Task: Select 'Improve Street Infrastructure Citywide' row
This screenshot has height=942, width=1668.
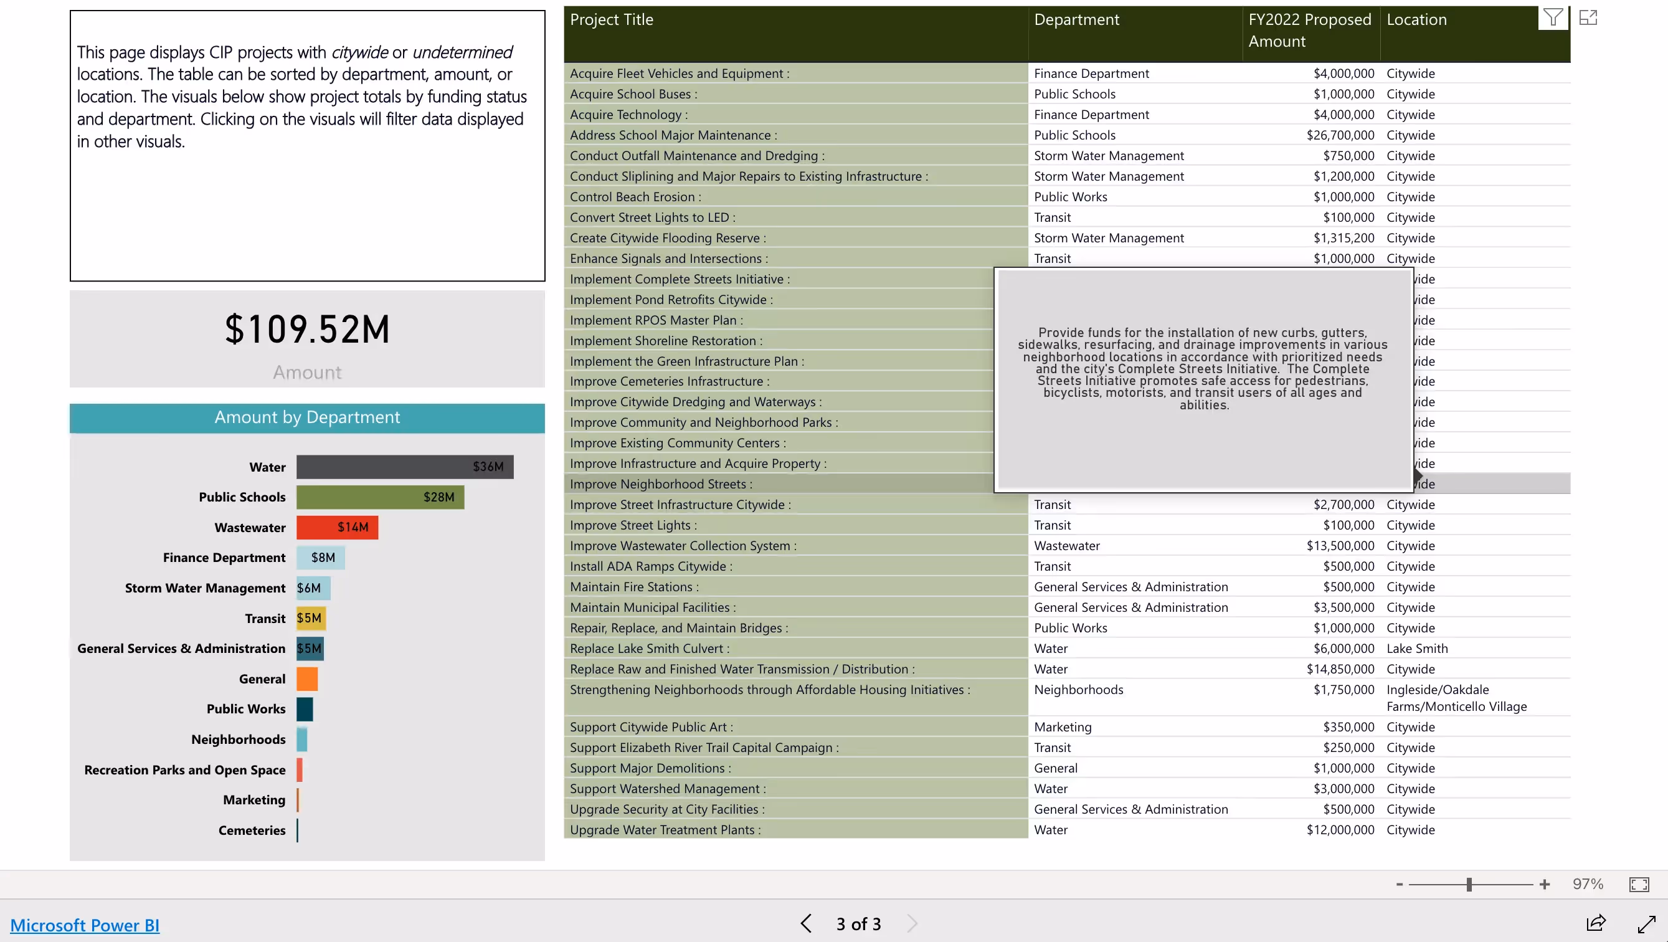Action: coord(1066,505)
